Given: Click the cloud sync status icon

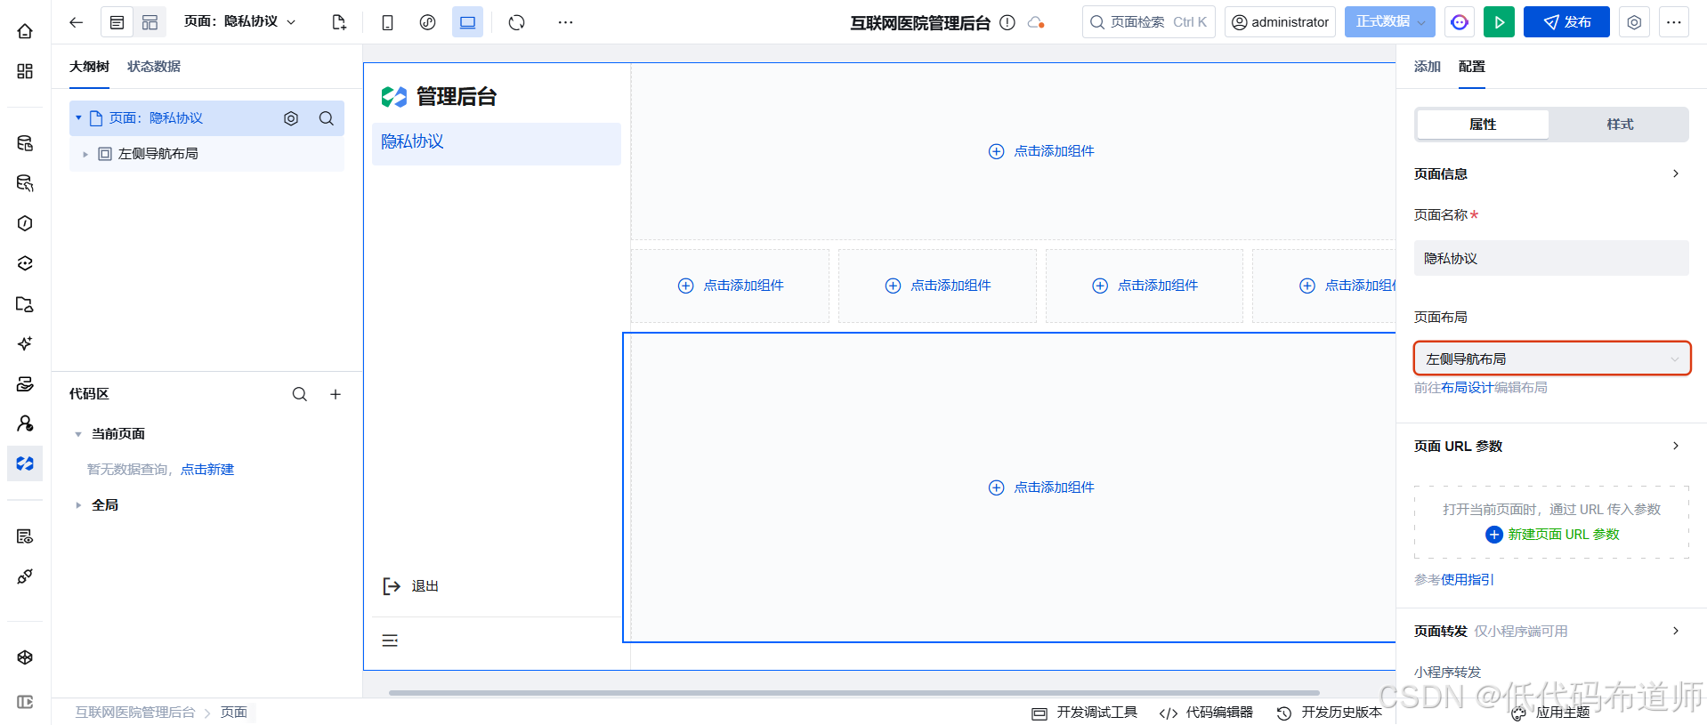Looking at the screenshot, I should coord(1036,22).
